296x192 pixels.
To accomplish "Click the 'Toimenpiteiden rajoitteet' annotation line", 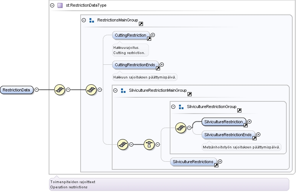I will [x=73, y=182].
